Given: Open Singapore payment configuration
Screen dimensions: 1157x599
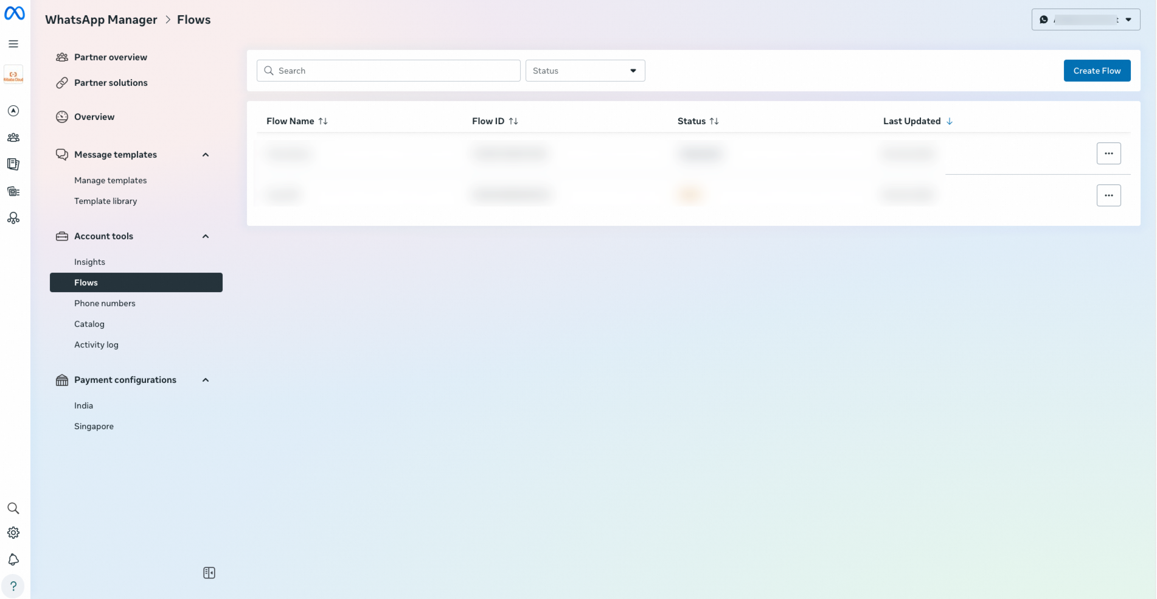Looking at the screenshot, I should [94, 426].
